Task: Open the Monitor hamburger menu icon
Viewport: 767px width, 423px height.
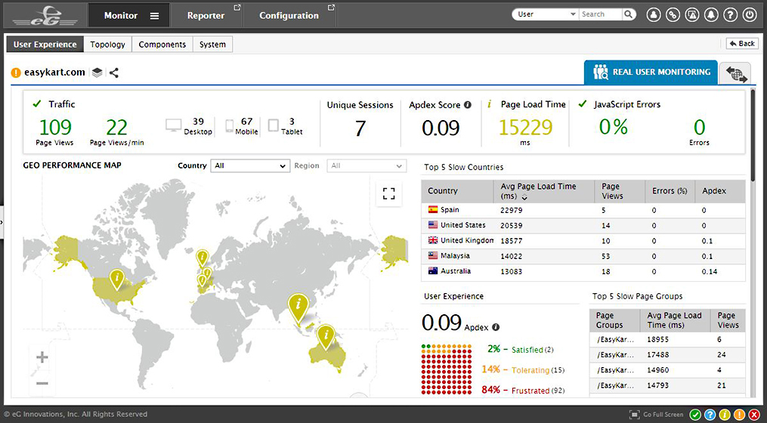Action: [x=155, y=16]
